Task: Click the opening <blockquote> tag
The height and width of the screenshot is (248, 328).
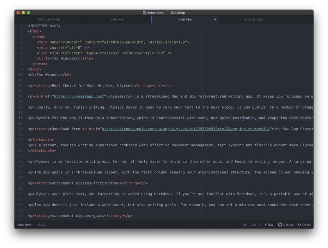Action: pyautogui.click(x=41, y=140)
